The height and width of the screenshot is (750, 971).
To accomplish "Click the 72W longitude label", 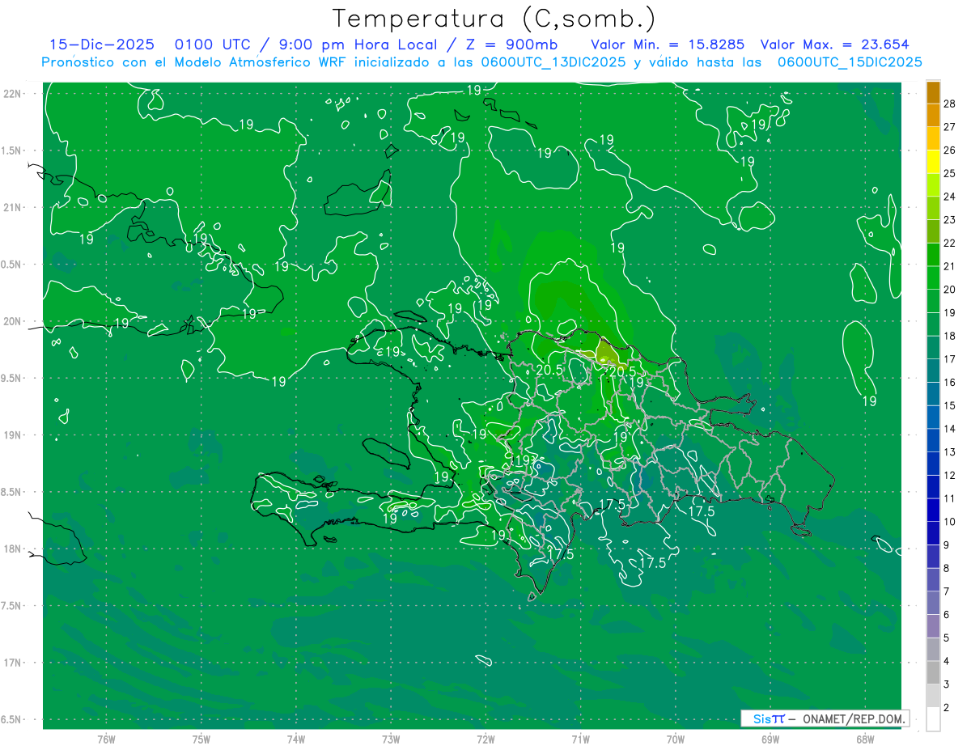I will coord(486,739).
